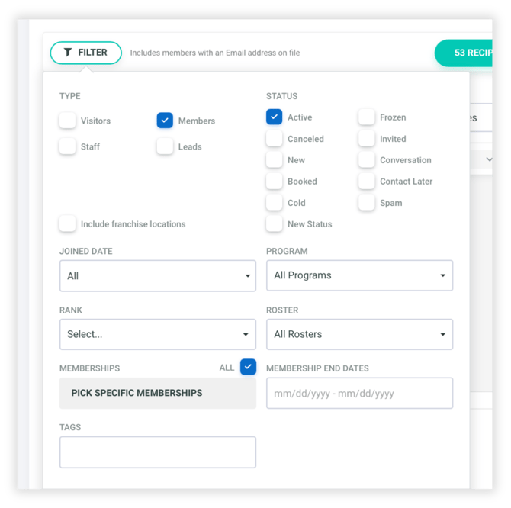Check the Canceled status option
Screen dimensions: 511x508
(x=275, y=139)
